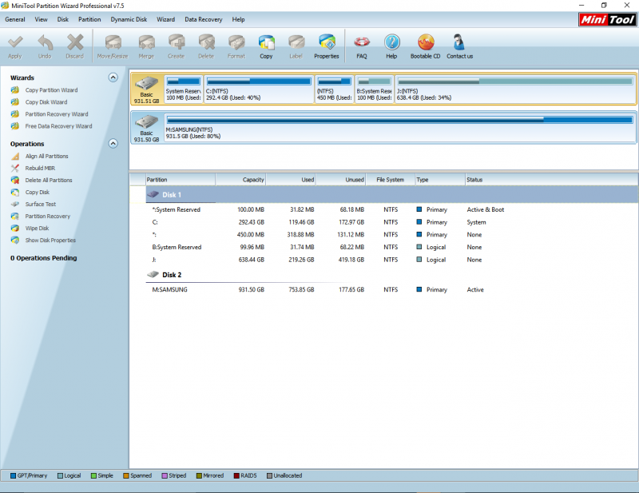Click Rebuild MBR operation

pos(40,168)
